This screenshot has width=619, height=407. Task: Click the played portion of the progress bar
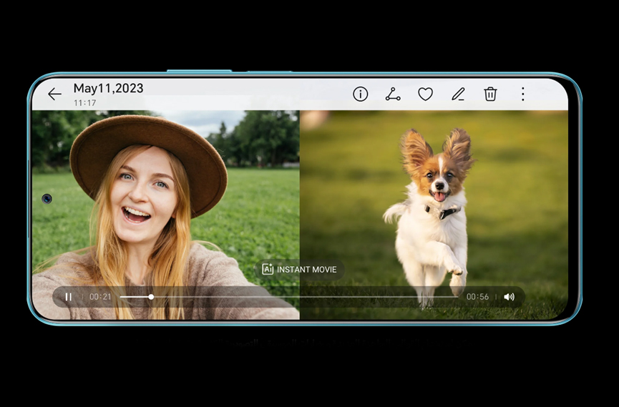(135, 297)
